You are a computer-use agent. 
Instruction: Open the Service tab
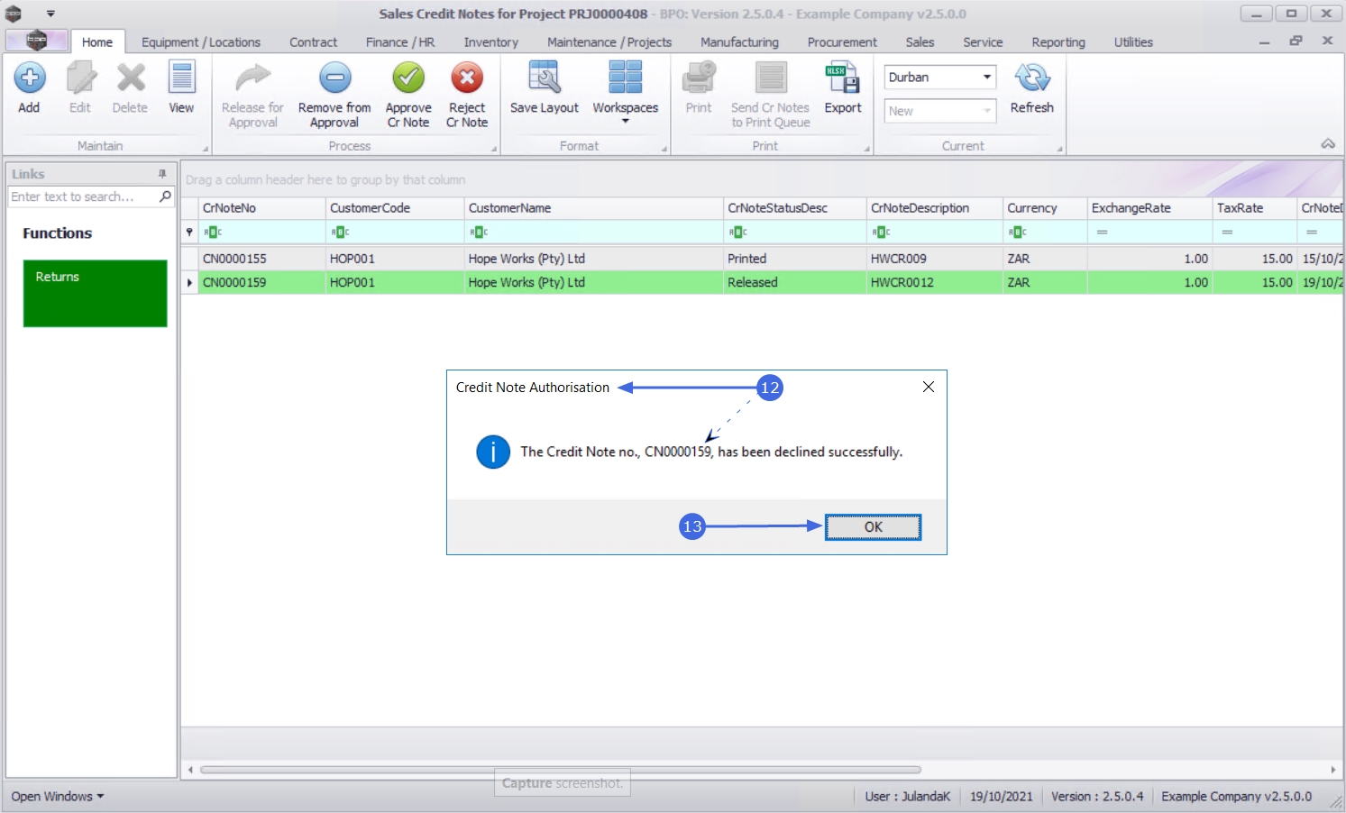(x=983, y=42)
